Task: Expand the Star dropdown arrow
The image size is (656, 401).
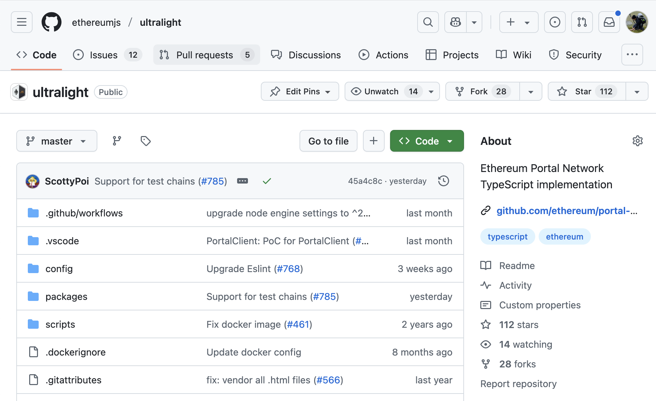Action: click(637, 91)
